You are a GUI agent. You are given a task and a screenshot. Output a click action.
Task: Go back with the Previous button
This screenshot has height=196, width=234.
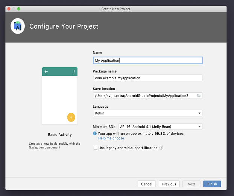point(169,184)
